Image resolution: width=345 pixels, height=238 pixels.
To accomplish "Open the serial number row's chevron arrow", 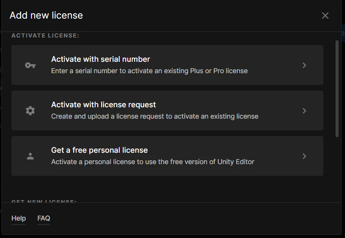I will tap(304, 65).
